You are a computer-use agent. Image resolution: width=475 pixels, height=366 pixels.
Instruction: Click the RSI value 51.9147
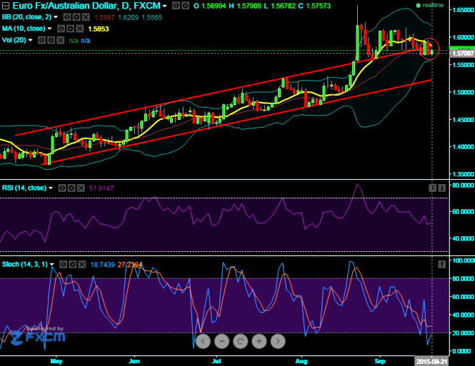point(101,188)
